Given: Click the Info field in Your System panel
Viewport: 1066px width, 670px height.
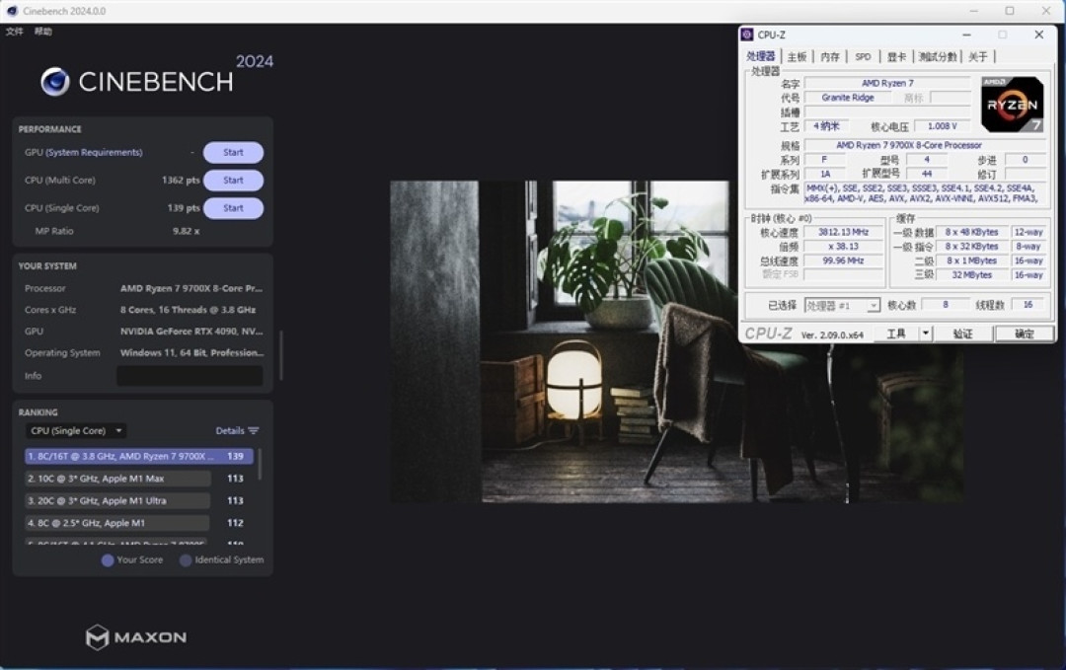Looking at the screenshot, I should pyautogui.click(x=190, y=375).
